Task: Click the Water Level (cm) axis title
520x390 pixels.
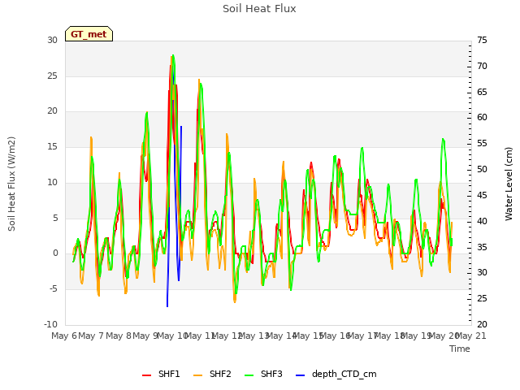Action: [509, 184]
